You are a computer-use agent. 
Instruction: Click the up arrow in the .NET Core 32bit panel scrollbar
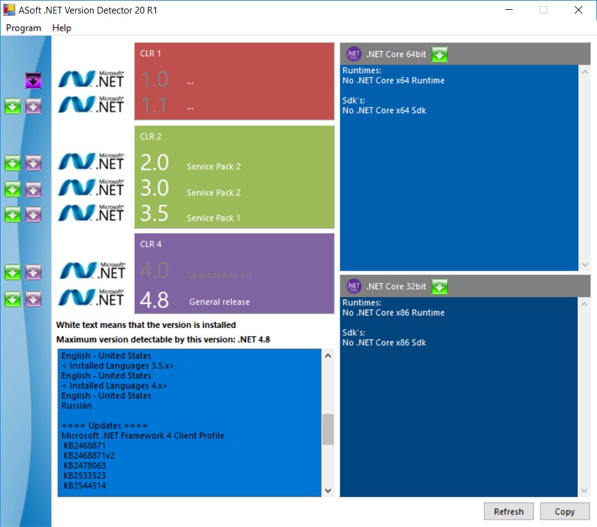(x=585, y=304)
